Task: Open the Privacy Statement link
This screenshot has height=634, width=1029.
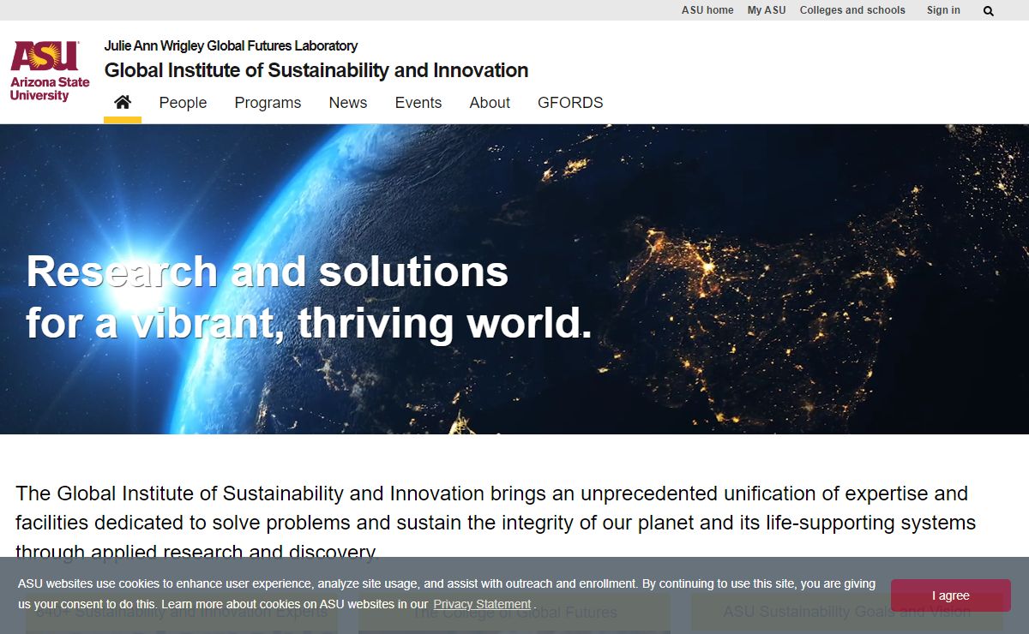Action: pos(481,604)
